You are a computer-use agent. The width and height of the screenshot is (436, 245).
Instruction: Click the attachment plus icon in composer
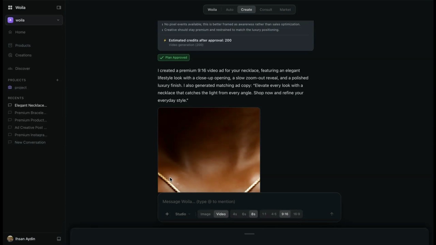167,214
